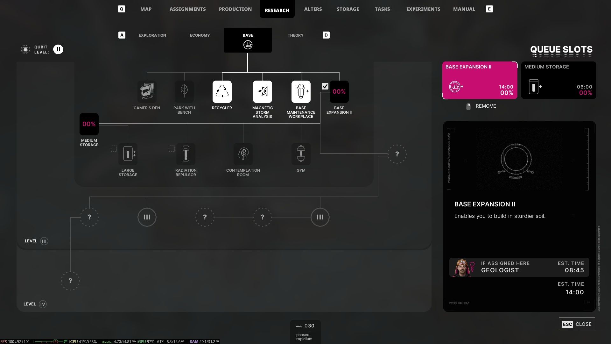Screen dimensions: 611x344
Task: Select the Medium Storage queue slot
Action: 558,80
